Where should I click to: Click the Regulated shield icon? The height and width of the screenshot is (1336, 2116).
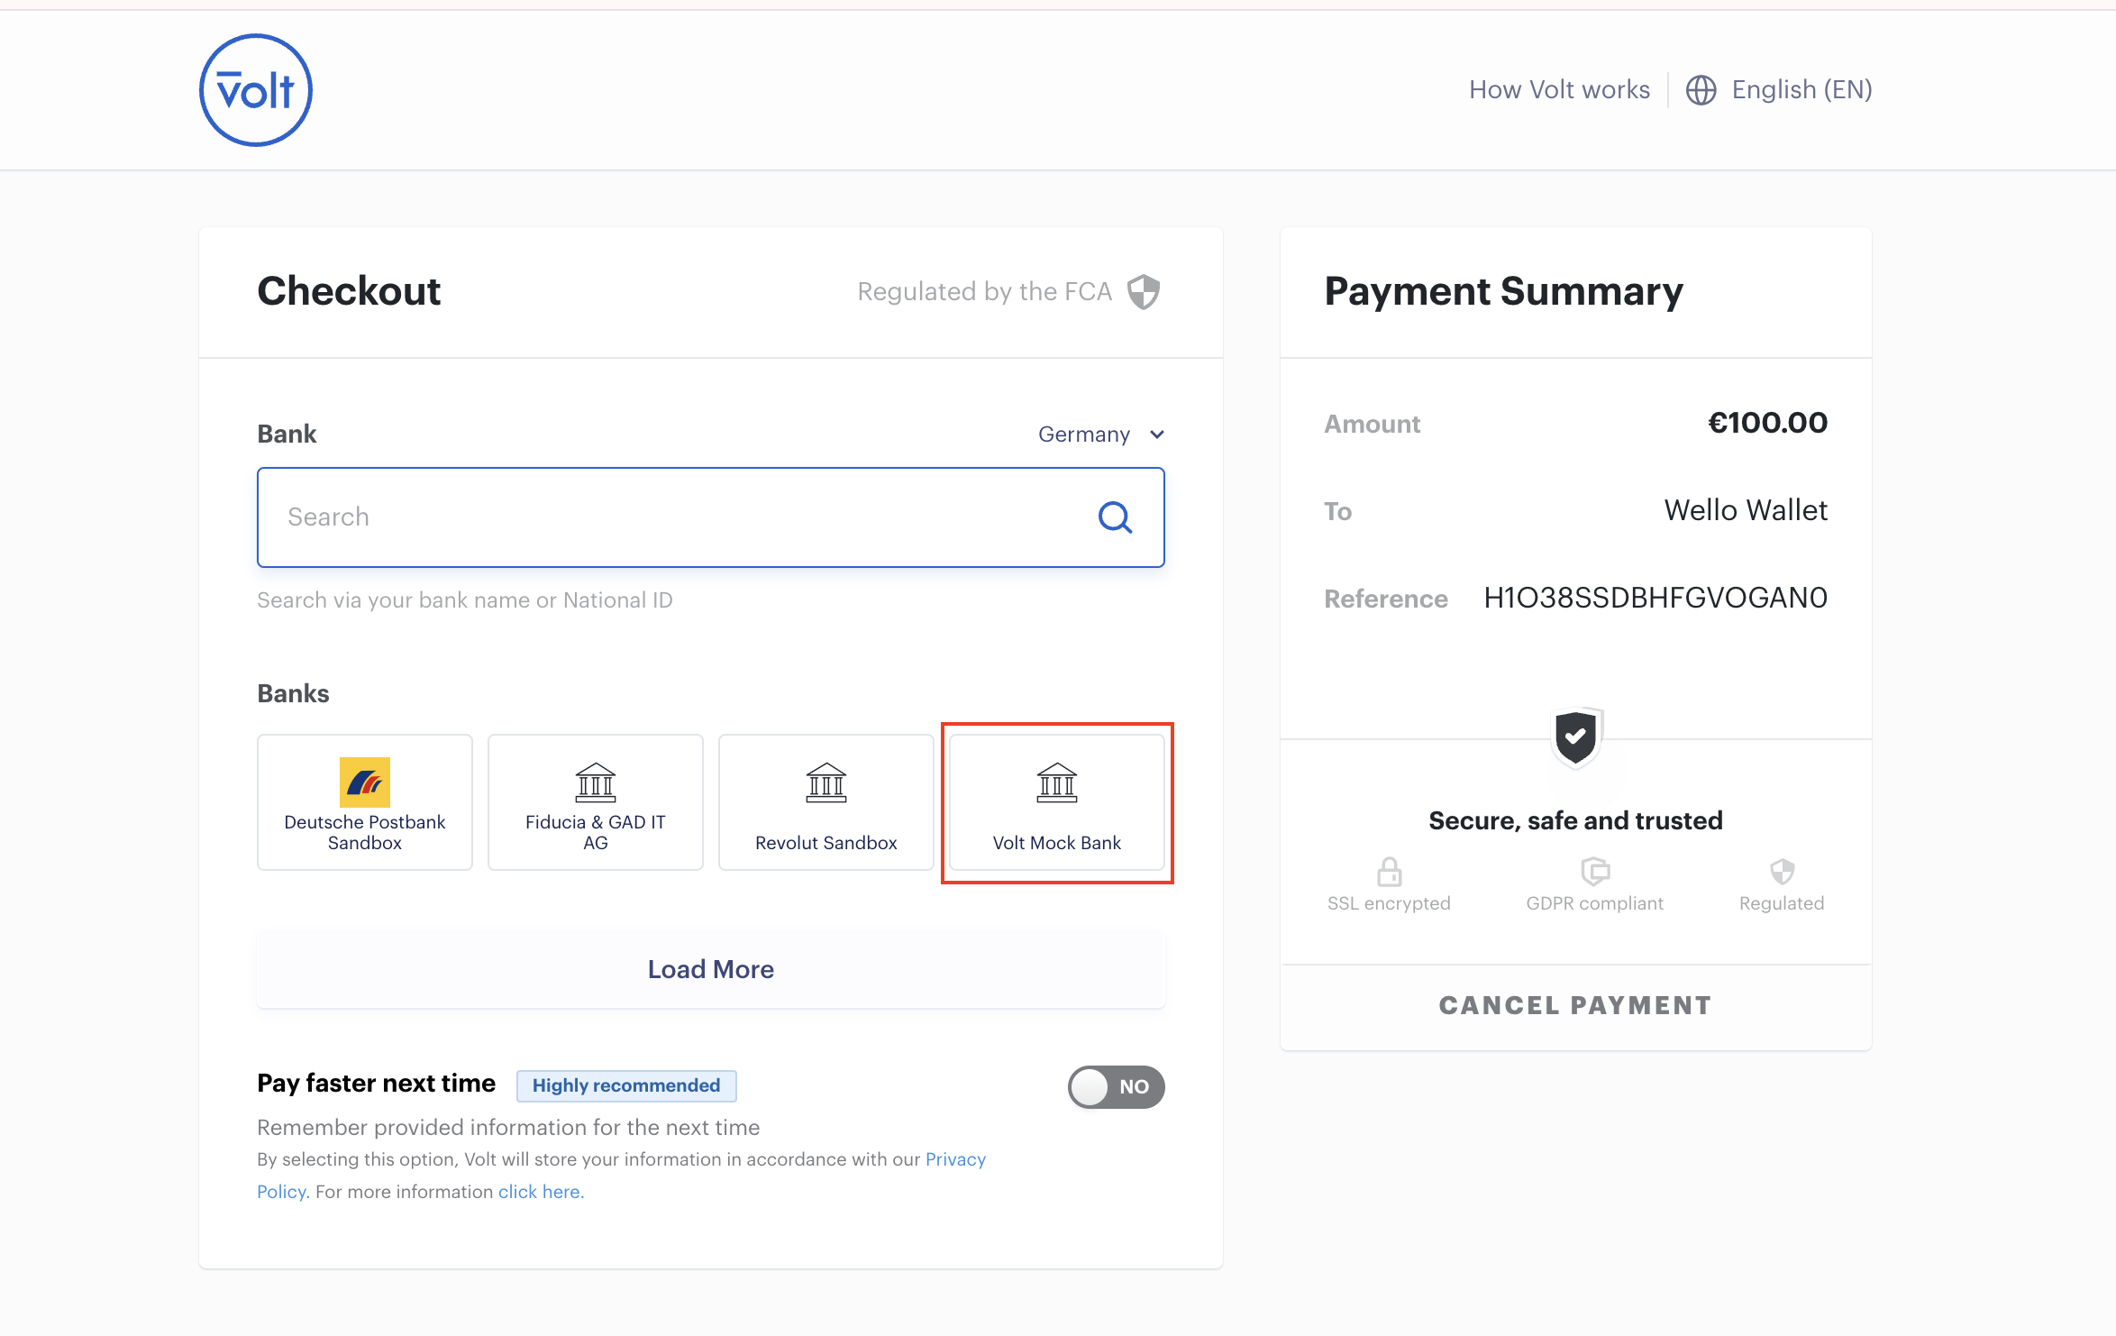pyautogui.click(x=1782, y=872)
